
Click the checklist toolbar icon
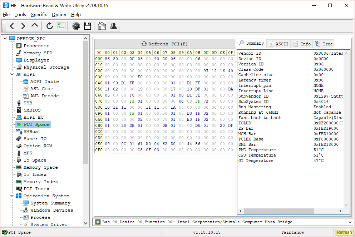click(x=61, y=26)
